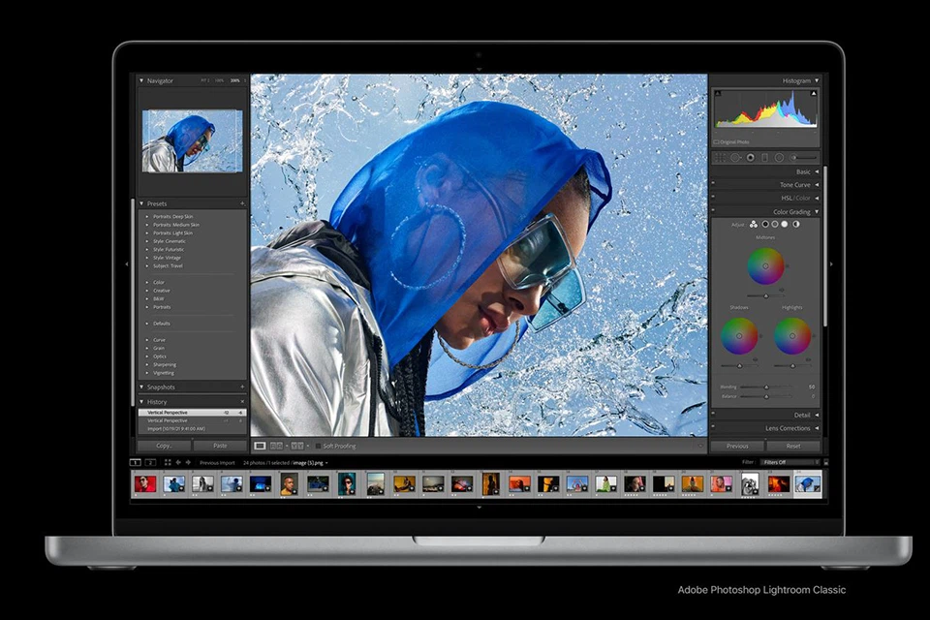This screenshot has width=930, height=620.
Task: Enable Soft Proofing
Action: pyautogui.click(x=318, y=446)
